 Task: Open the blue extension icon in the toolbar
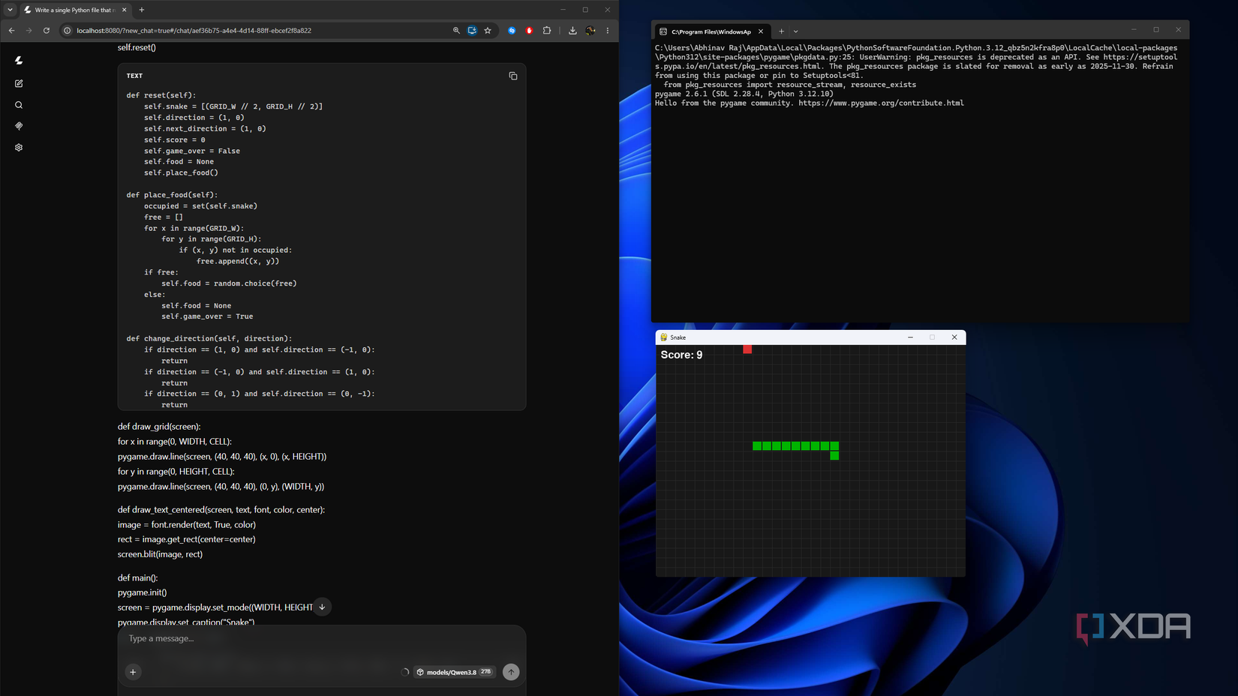(x=512, y=31)
